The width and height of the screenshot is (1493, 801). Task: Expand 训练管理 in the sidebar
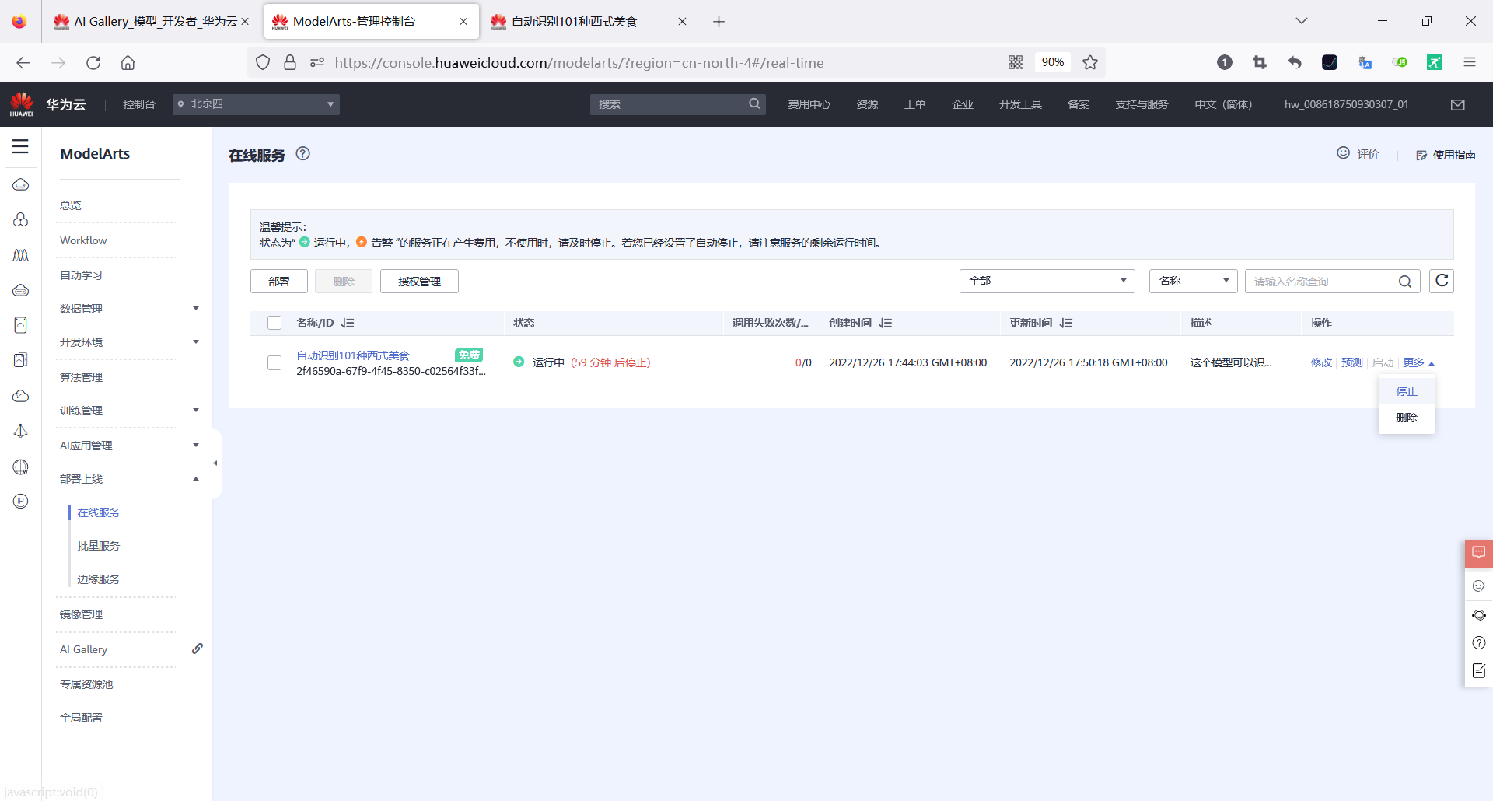pos(196,411)
